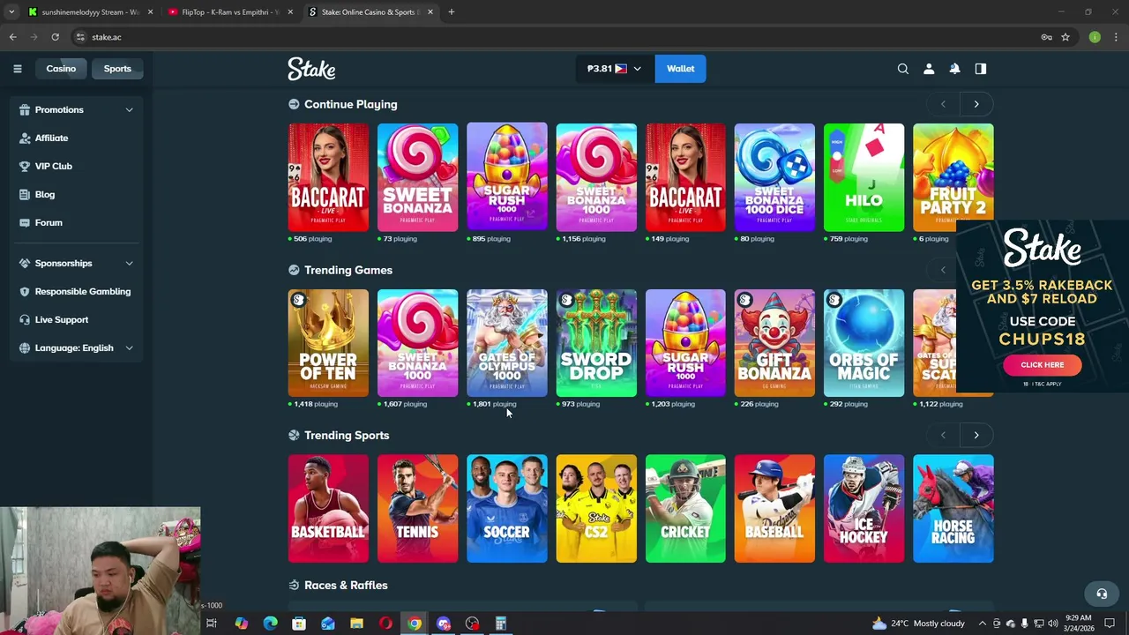The width and height of the screenshot is (1129, 635).
Task: Open the user profile icon
Action: pyautogui.click(x=929, y=69)
